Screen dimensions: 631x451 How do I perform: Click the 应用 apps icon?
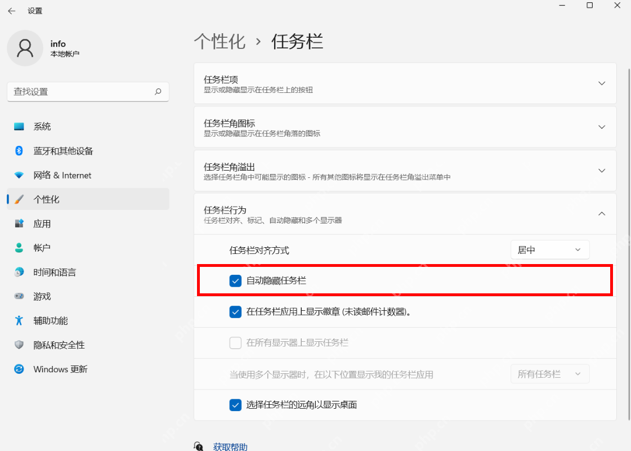(19, 224)
